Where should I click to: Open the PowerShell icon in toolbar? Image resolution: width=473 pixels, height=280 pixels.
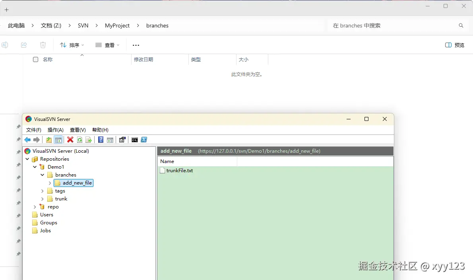144,140
